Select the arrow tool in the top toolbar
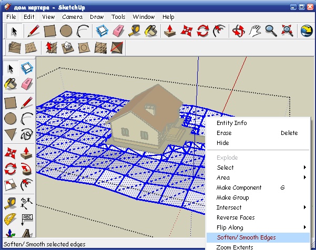Viewport: 316px width, 250px height. [x=14, y=31]
